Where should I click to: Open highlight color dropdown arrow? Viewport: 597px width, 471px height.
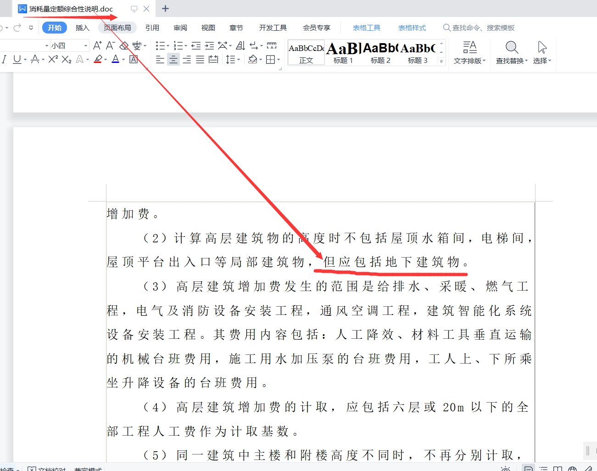click(x=106, y=60)
